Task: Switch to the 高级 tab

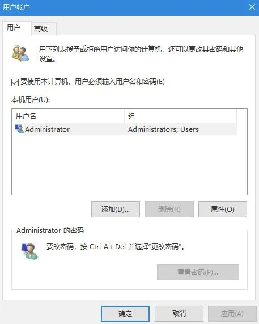Action: (41, 28)
